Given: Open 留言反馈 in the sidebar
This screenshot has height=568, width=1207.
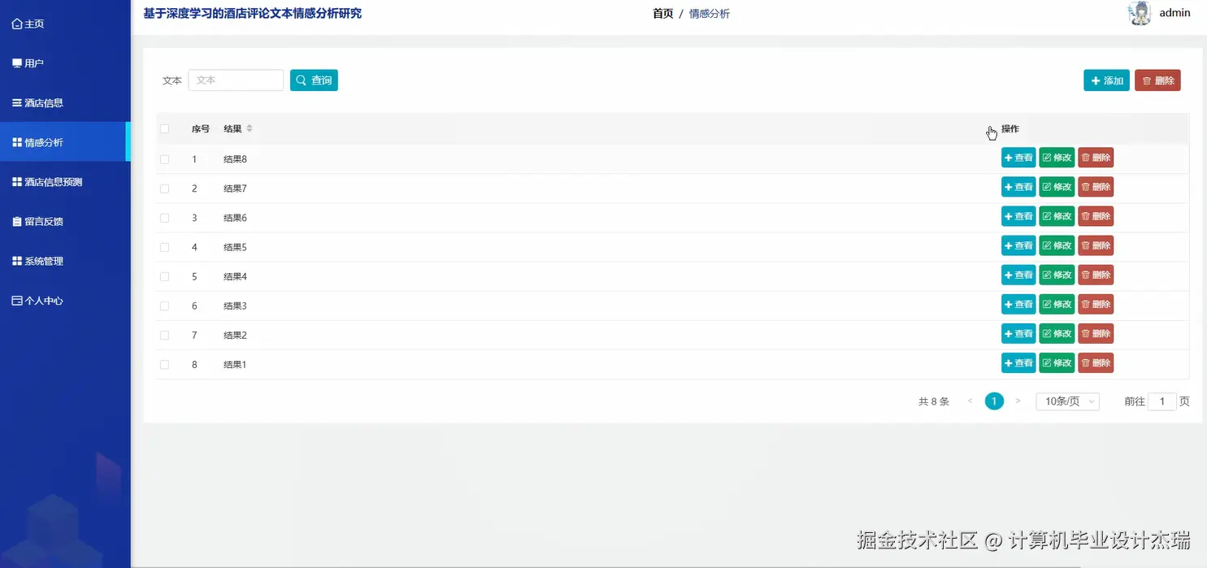Looking at the screenshot, I should 65,221.
